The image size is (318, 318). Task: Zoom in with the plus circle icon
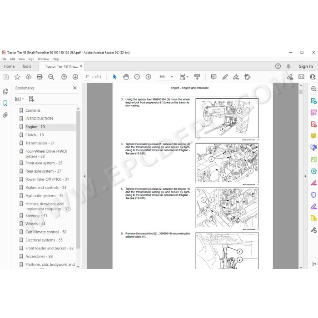click(x=148, y=77)
